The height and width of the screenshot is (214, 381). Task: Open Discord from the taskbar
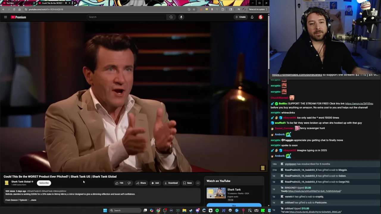coord(197,210)
